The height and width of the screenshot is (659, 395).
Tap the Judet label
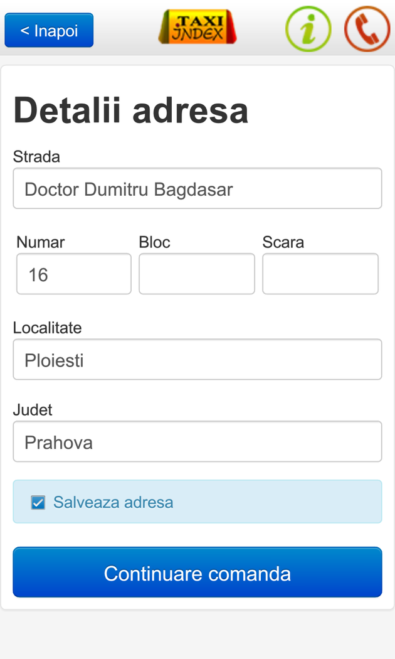coord(33,410)
